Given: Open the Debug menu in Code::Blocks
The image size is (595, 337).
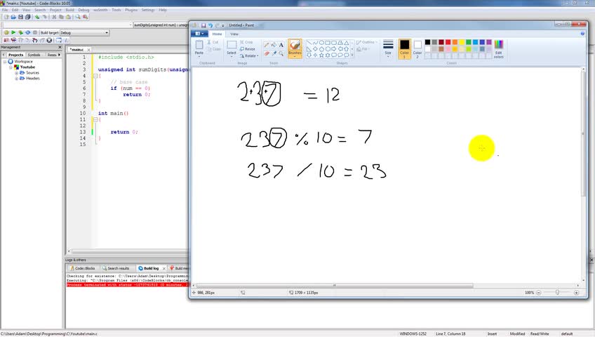Looking at the screenshot, I should click(x=83, y=10).
